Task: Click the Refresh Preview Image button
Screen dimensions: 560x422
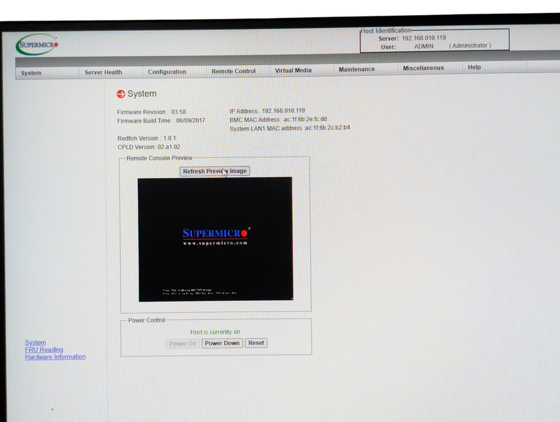Action: 214,171
